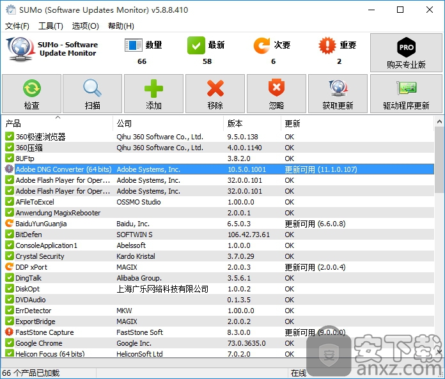Click green check icon of AFileToExcel

pyautogui.click(x=9, y=202)
